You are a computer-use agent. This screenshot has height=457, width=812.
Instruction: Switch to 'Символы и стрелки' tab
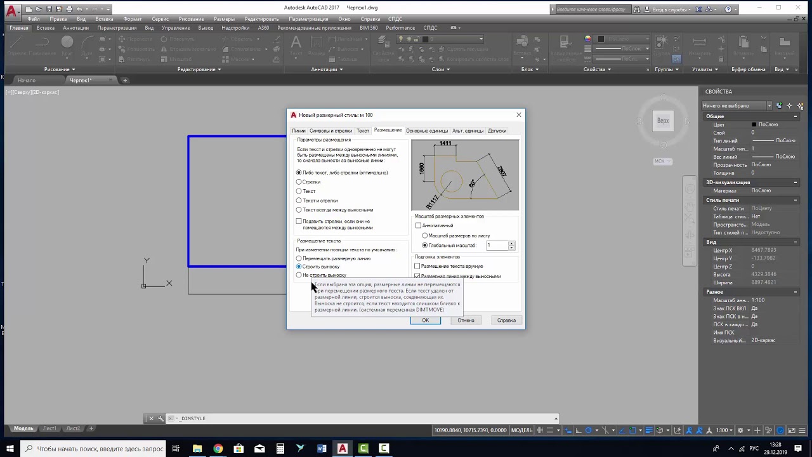(331, 131)
